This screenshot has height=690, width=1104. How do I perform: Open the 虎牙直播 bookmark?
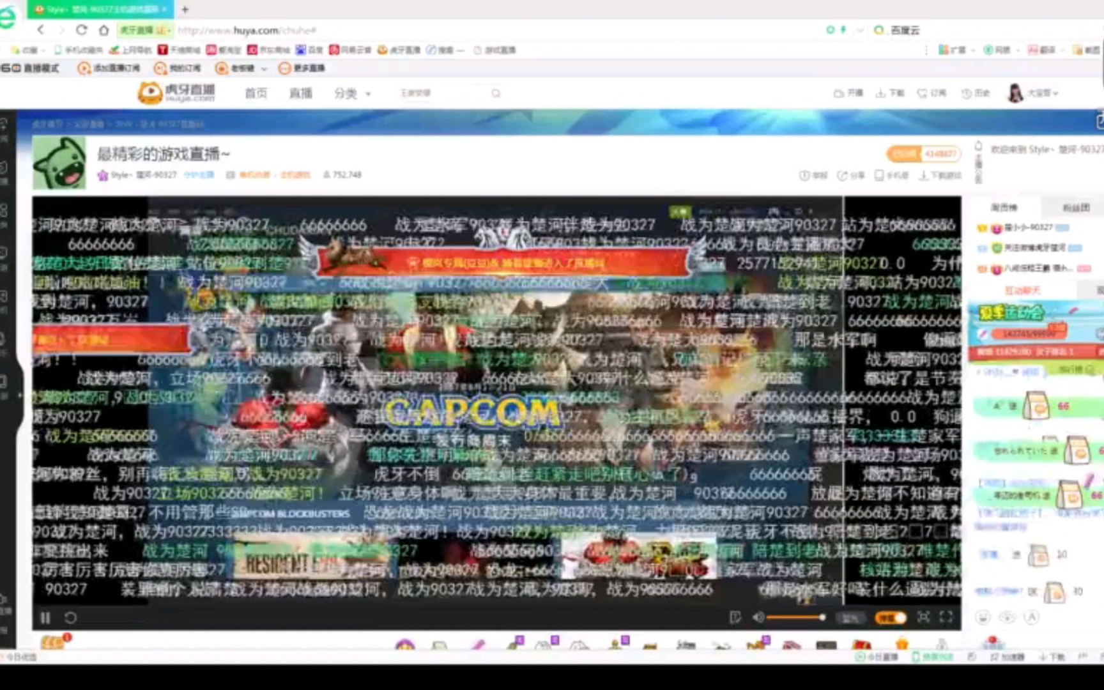(399, 50)
